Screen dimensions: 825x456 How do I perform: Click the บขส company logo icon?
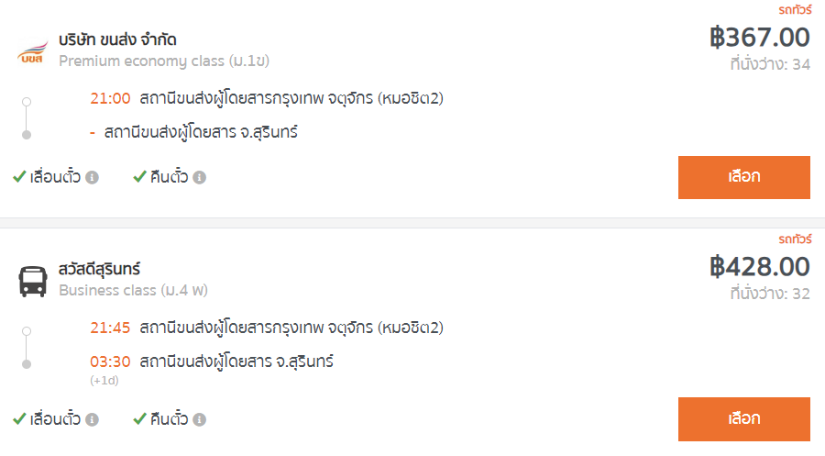[x=32, y=51]
